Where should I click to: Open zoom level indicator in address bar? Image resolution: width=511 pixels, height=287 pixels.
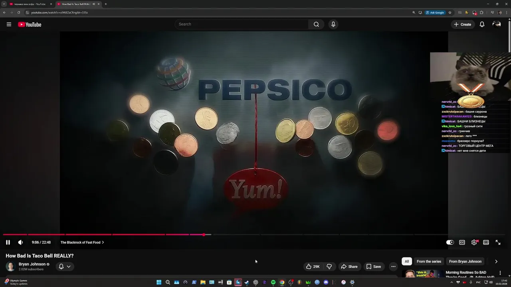[414, 12]
